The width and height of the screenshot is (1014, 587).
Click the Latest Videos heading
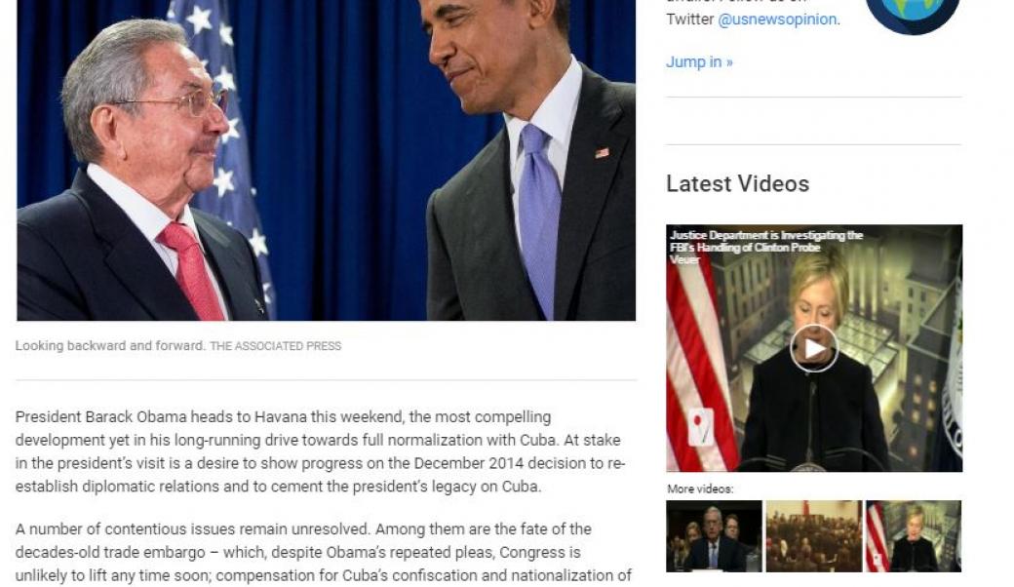[x=738, y=183]
